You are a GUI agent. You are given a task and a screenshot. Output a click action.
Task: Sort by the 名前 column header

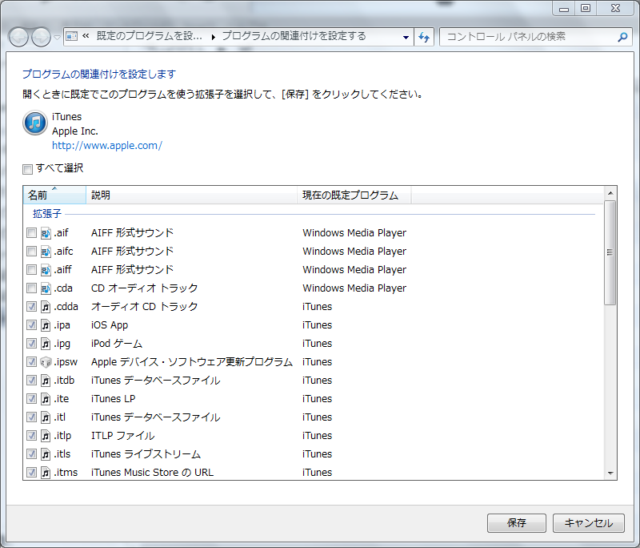pyautogui.click(x=54, y=195)
